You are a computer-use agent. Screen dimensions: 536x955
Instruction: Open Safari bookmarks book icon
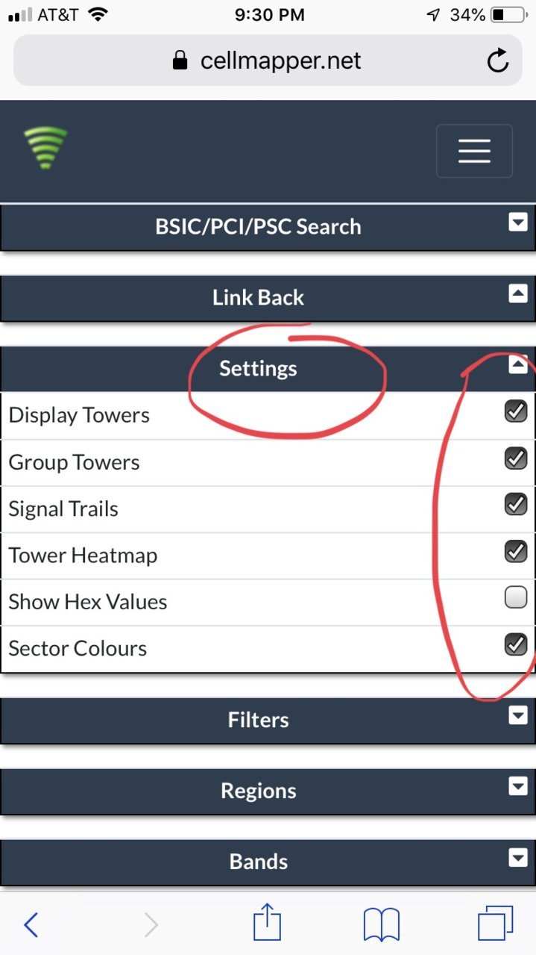tap(382, 925)
